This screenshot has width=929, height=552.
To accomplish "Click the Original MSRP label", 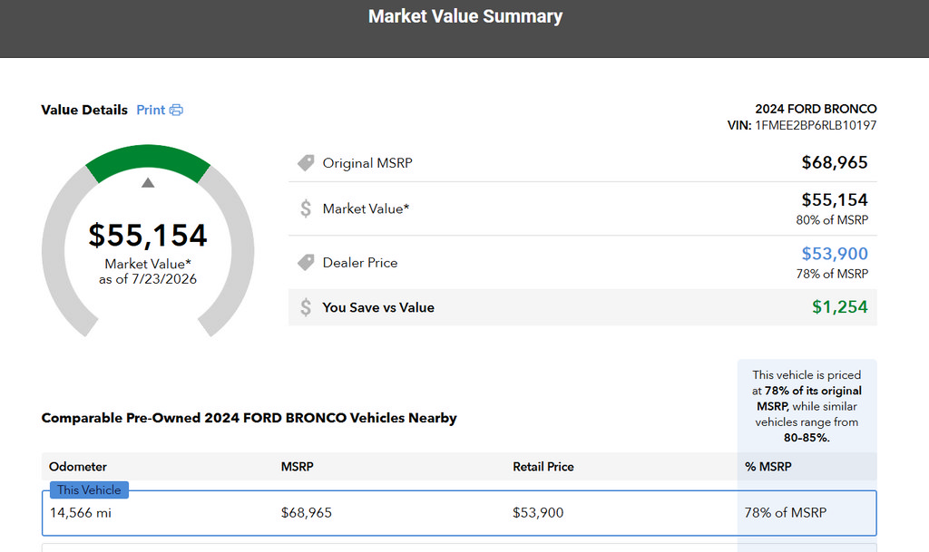I will point(367,163).
